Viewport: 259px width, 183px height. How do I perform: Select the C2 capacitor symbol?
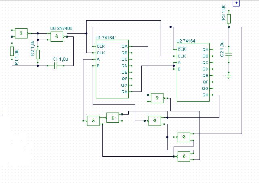point(229,54)
